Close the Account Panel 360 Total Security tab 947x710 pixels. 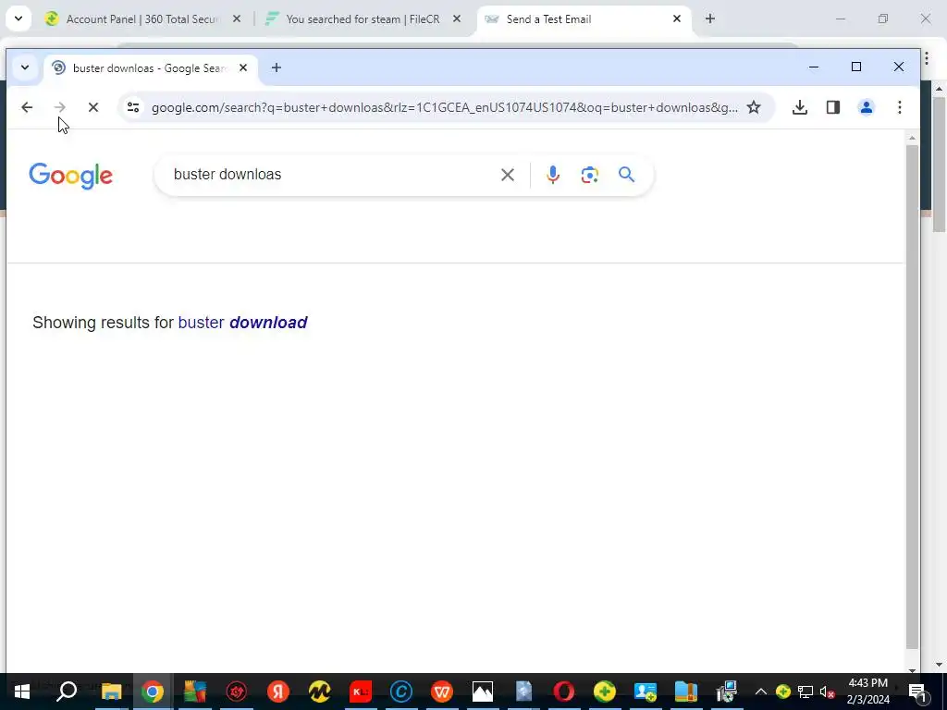237,19
